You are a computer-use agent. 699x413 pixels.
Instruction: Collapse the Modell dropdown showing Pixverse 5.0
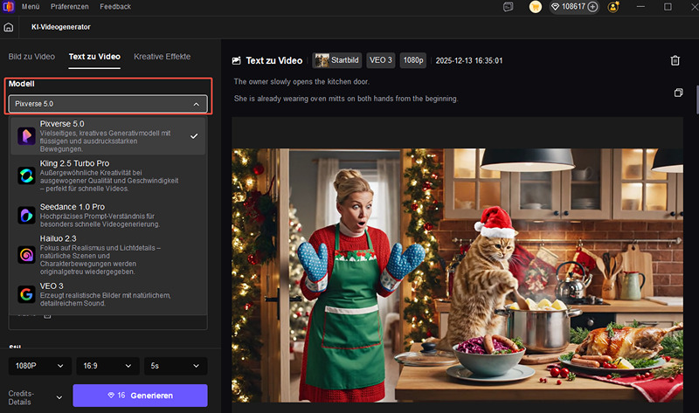coord(107,104)
